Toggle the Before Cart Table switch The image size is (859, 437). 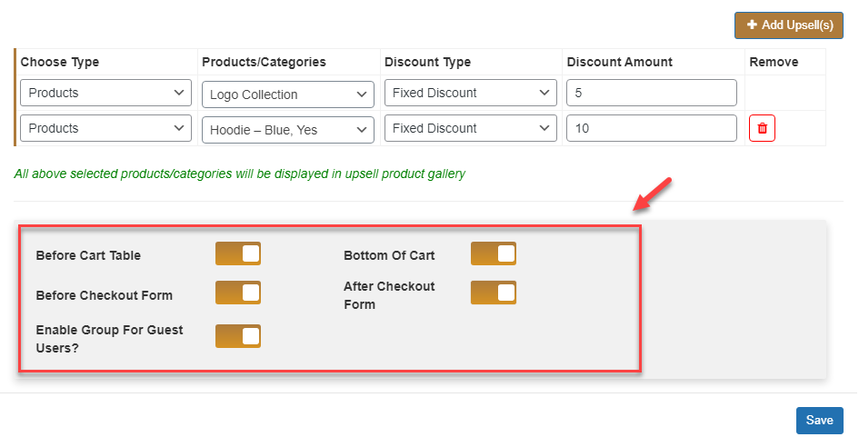click(238, 254)
